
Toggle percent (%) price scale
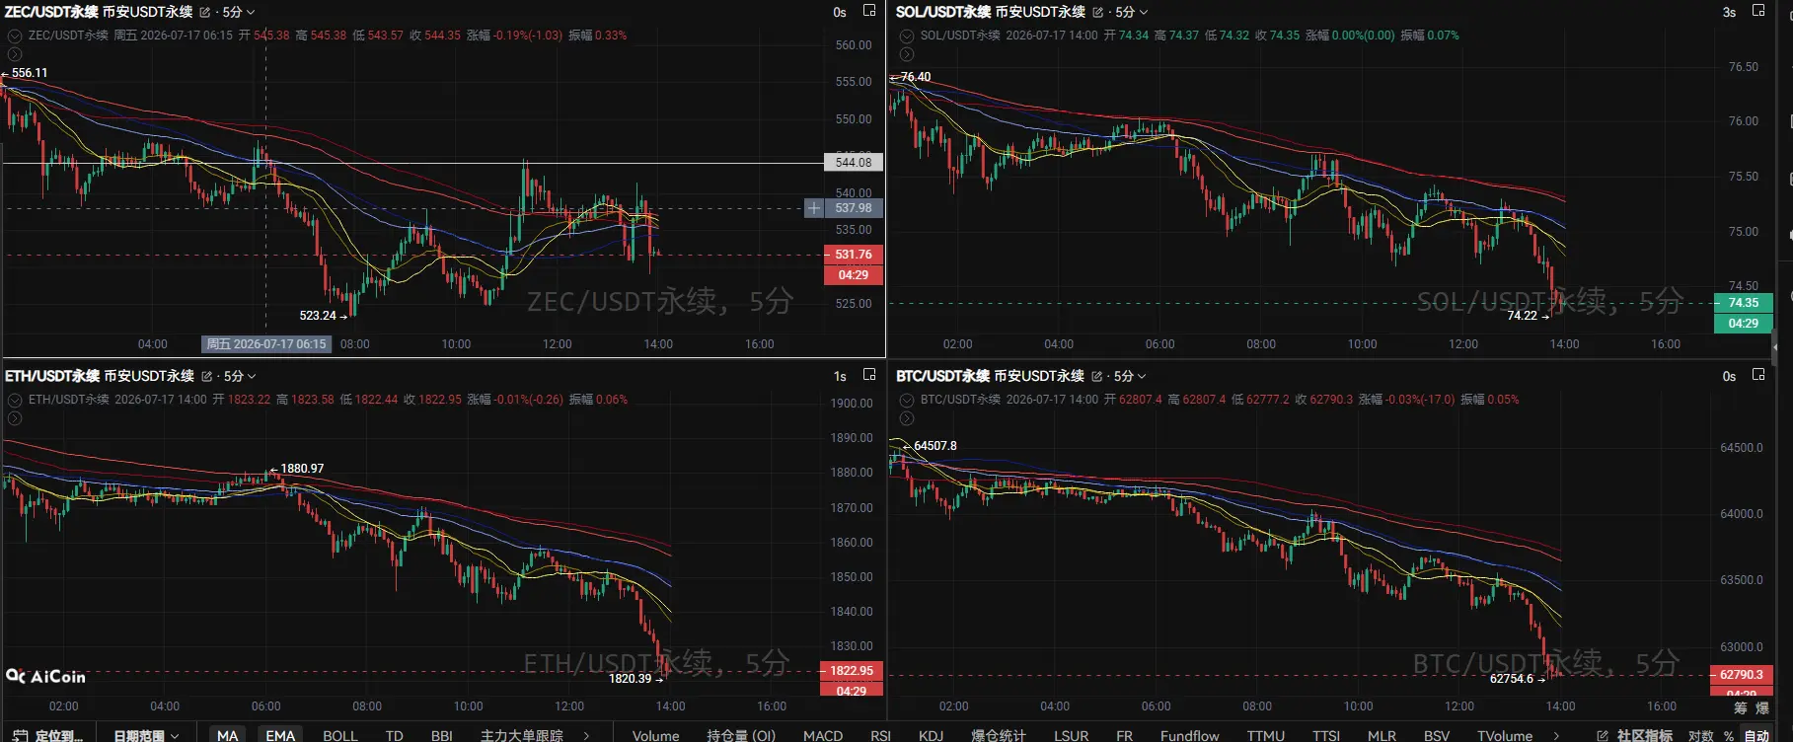tap(1729, 735)
